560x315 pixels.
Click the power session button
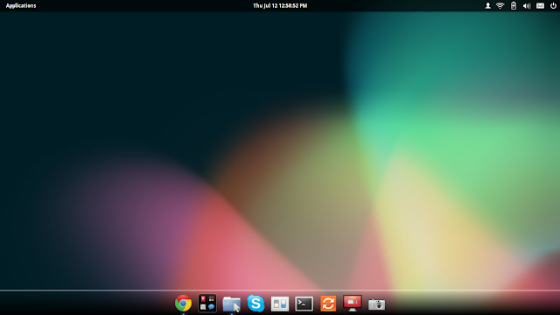(553, 6)
